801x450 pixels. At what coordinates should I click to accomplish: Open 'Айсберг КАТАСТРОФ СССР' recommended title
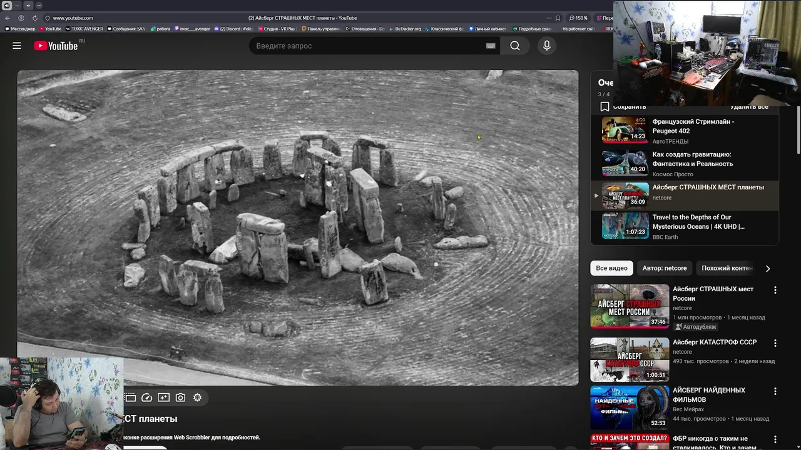point(715,342)
